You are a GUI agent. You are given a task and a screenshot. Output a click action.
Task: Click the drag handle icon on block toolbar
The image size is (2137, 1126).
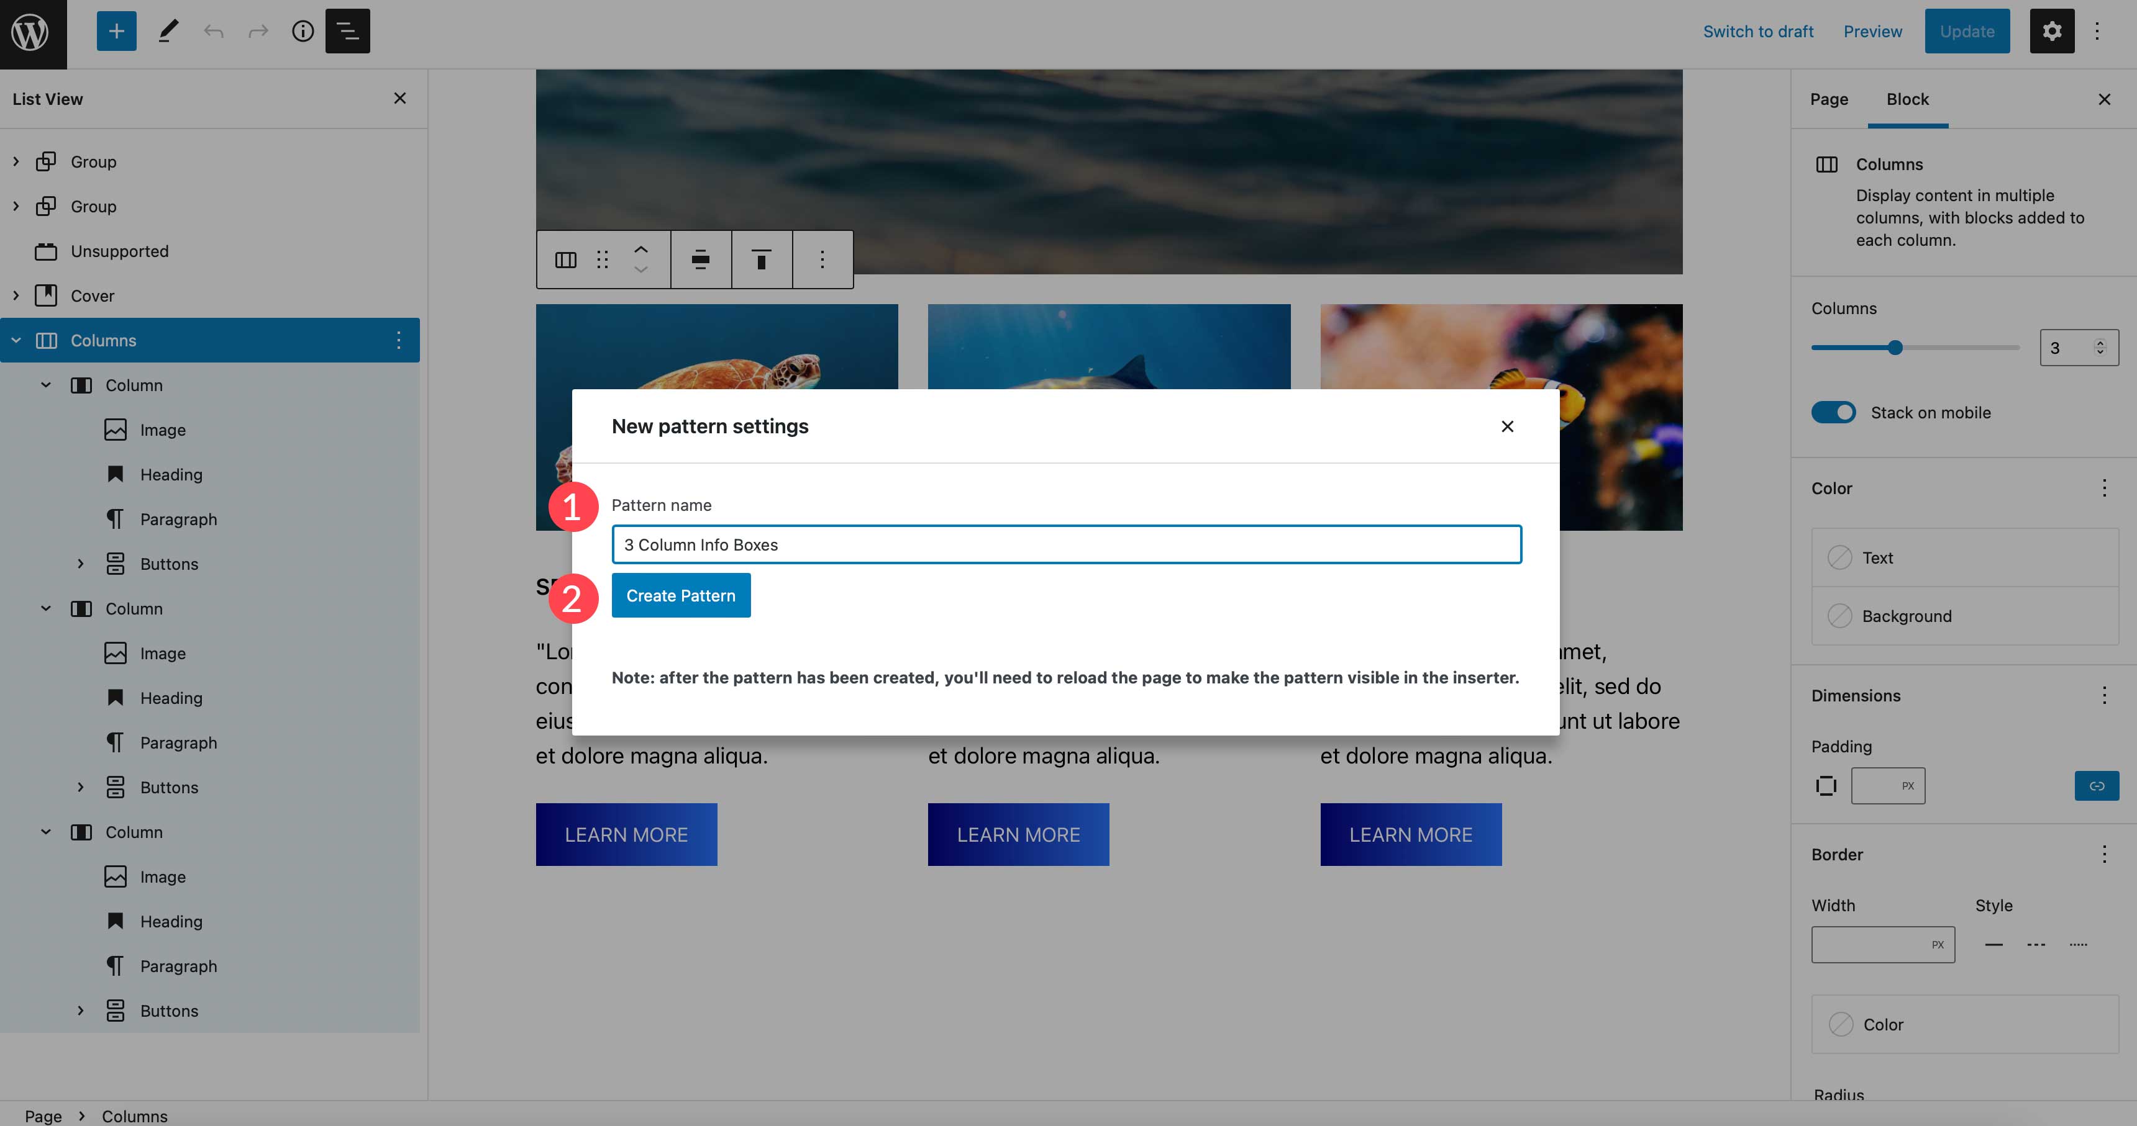coord(603,259)
